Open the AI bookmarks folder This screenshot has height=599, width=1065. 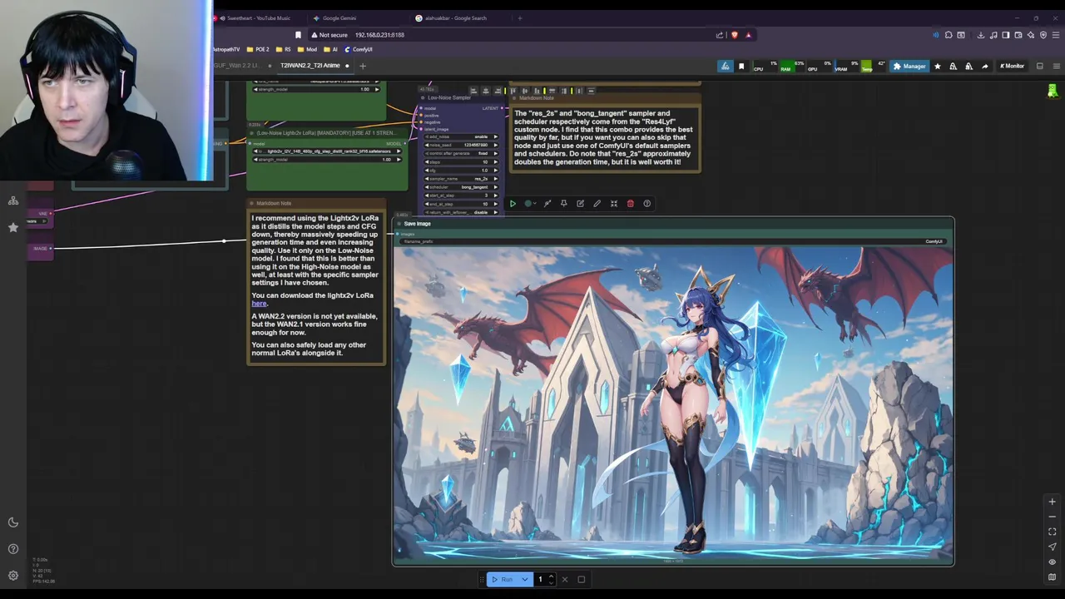click(x=331, y=49)
